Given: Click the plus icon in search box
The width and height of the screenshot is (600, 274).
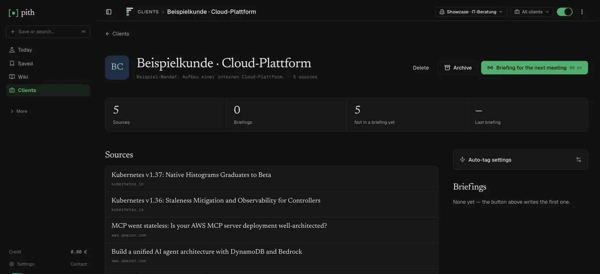Looking at the screenshot, I should [13, 31].
